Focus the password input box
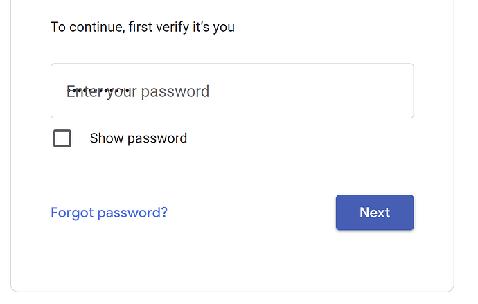478x304 pixels. coord(232,91)
